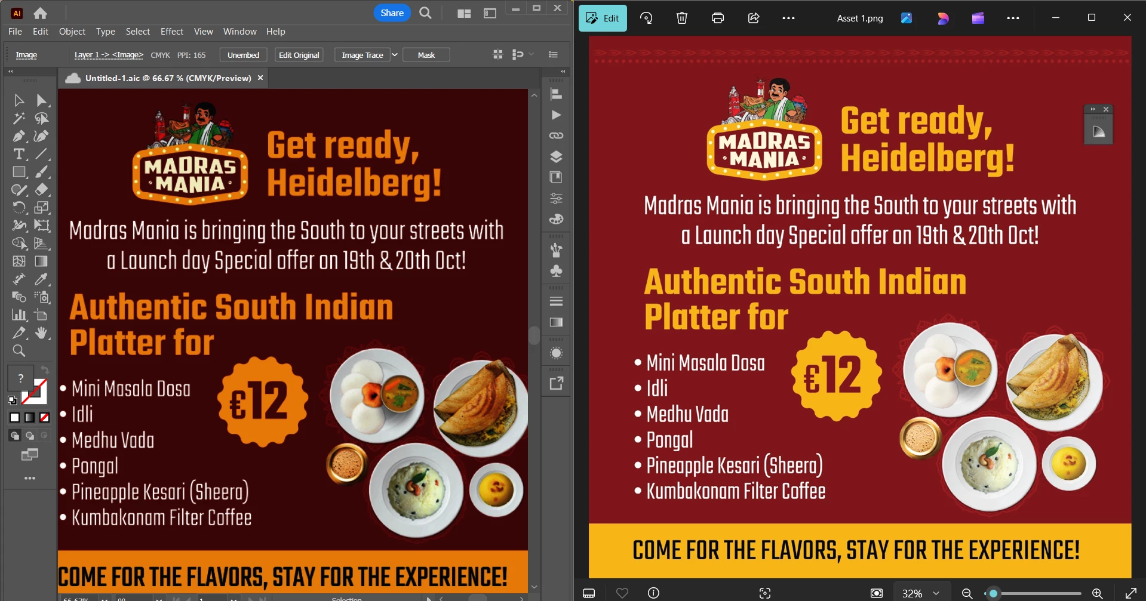
Task: Click the print icon in Photos
Action: point(718,18)
